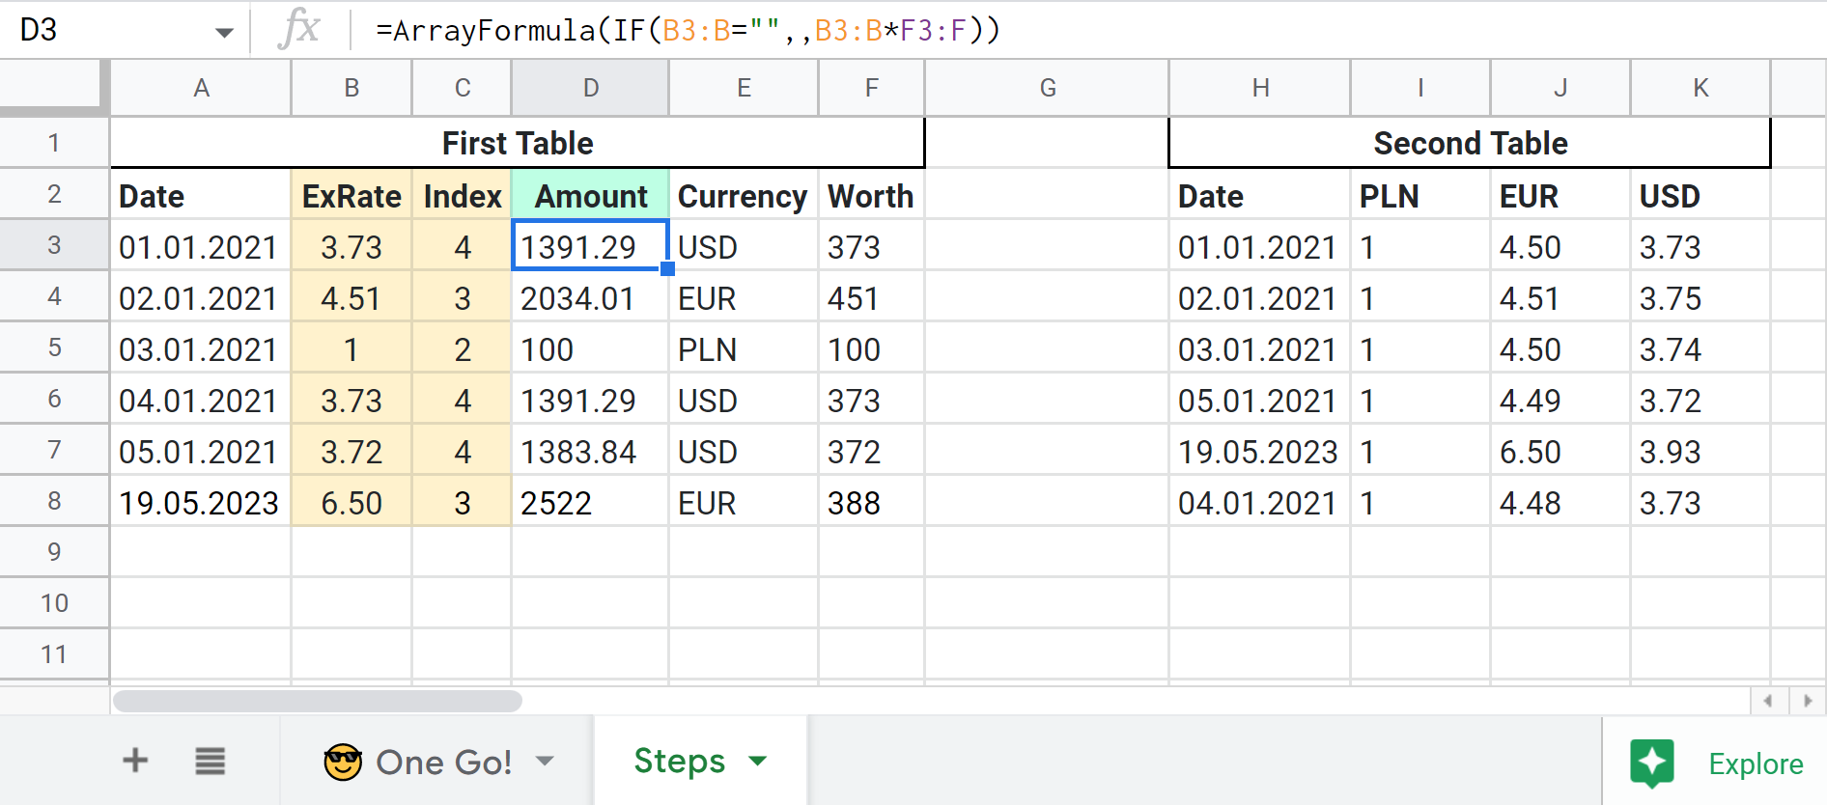Click the Explore star icon
This screenshot has width=1827, height=805.
pos(1652,763)
